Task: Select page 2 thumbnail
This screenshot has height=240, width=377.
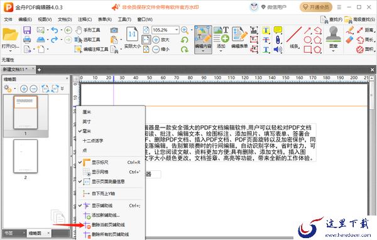Action: tap(26, 156)
